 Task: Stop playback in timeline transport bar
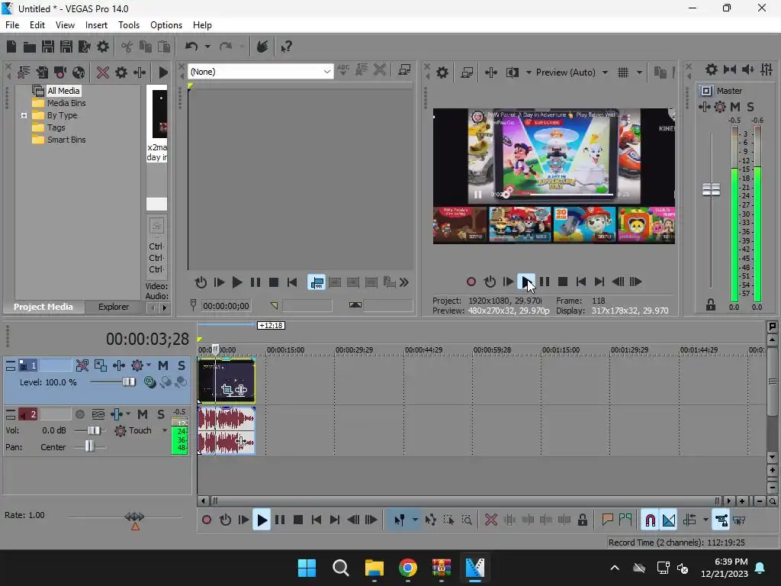click(x=298, y=520)
